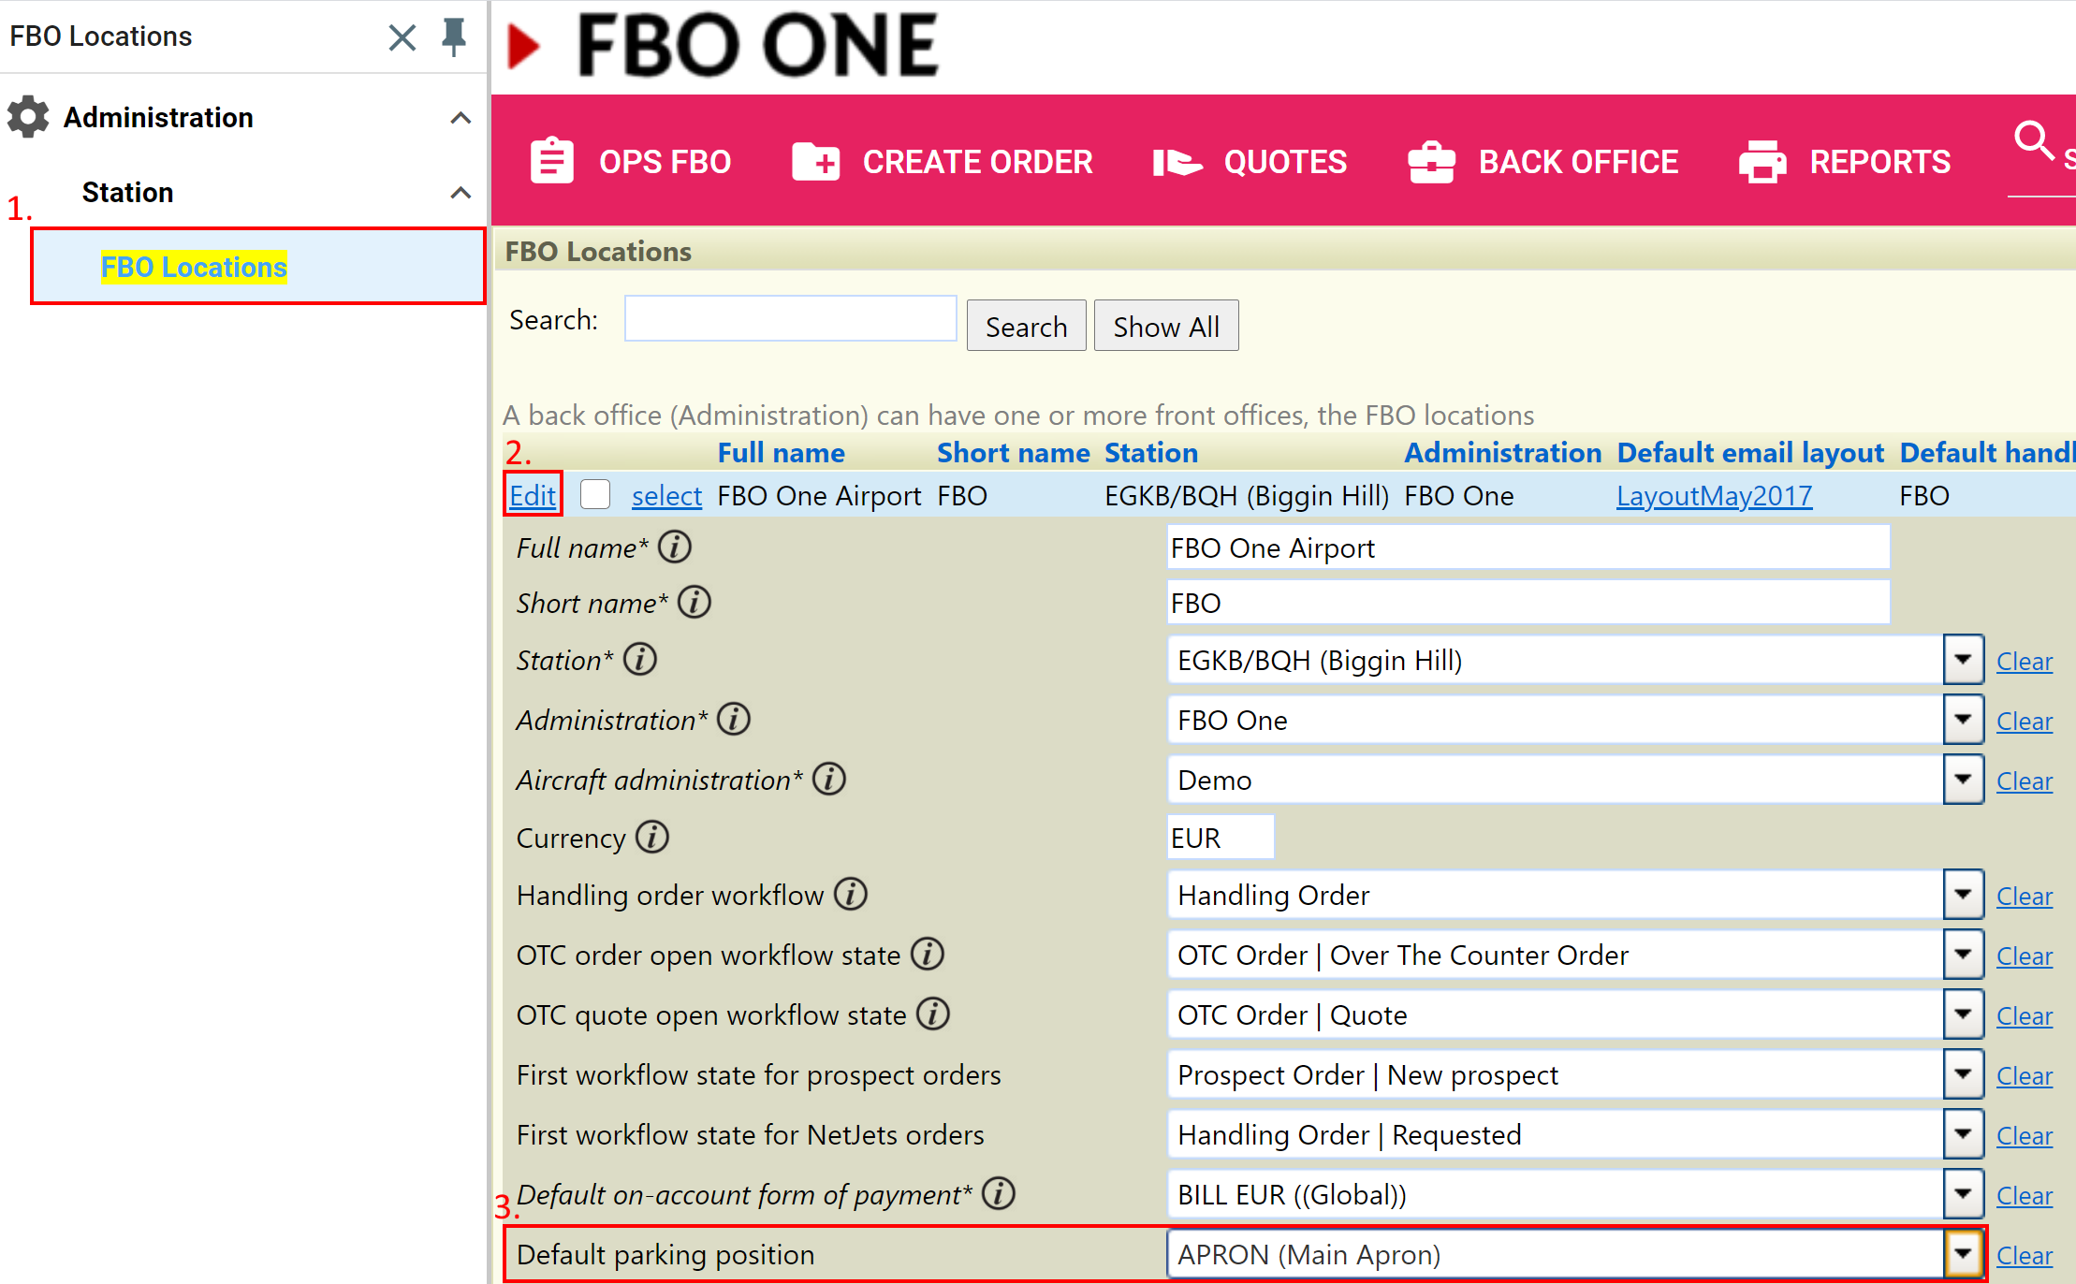Image resolution: width=2076 pixels, height=1284 pixels.
Task: Open the OTC quote open workflow state dropdown
Action: tap(1963, 1014)
